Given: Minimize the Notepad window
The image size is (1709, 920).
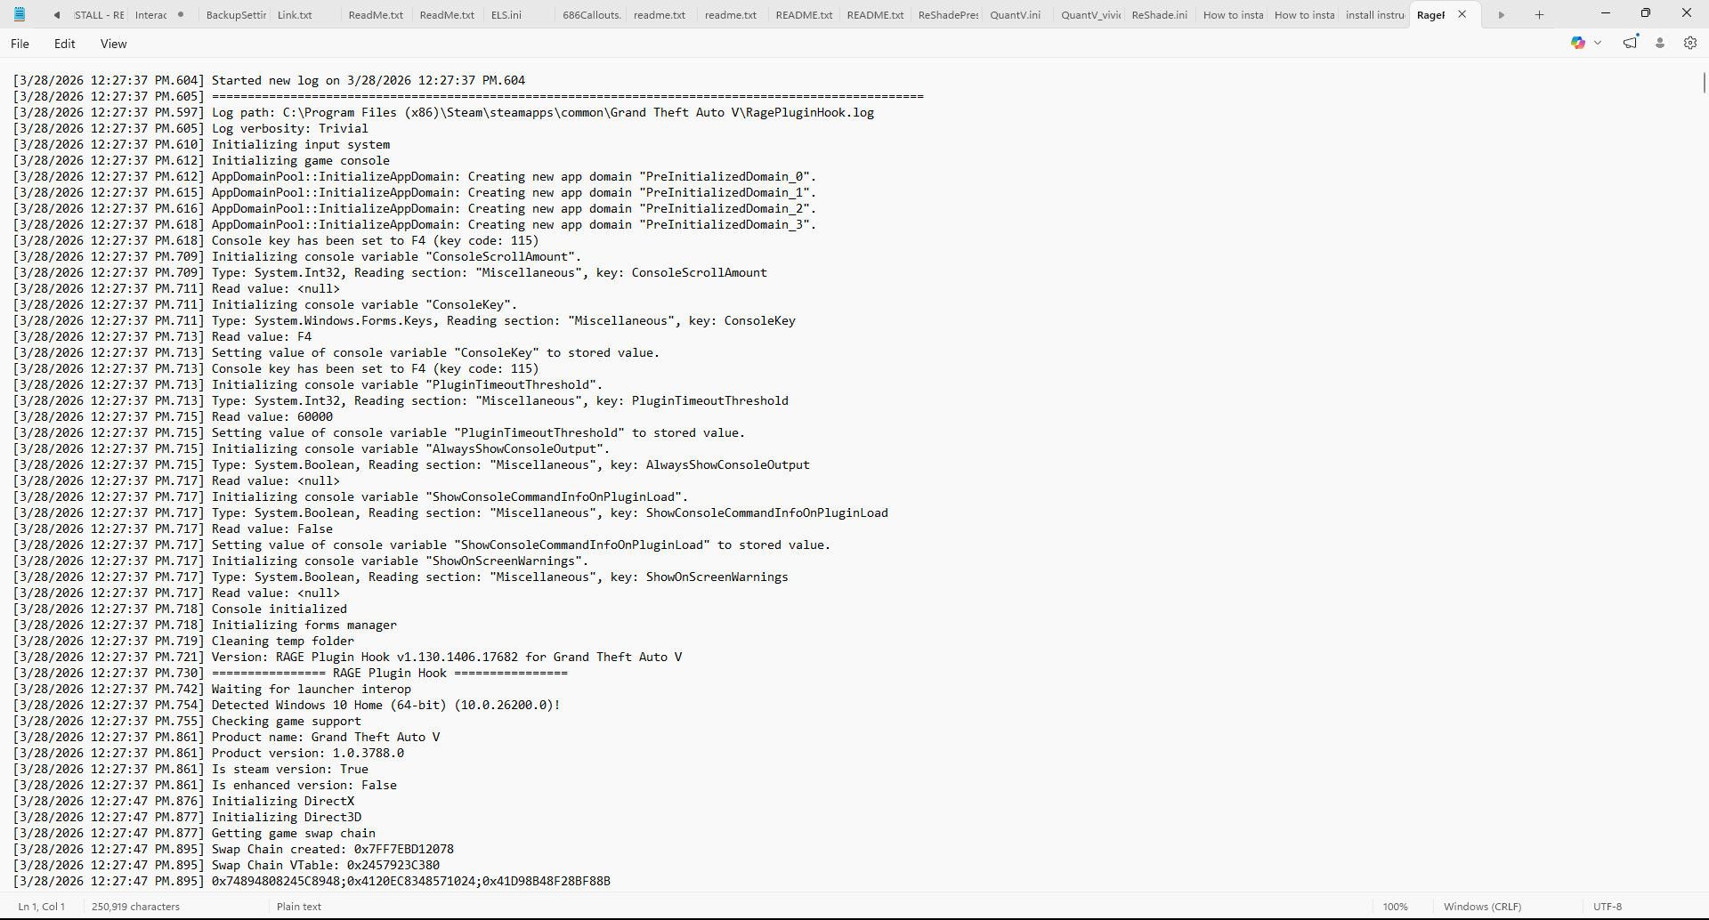Looking at the screenshot, I should [x=1605, y=13].
